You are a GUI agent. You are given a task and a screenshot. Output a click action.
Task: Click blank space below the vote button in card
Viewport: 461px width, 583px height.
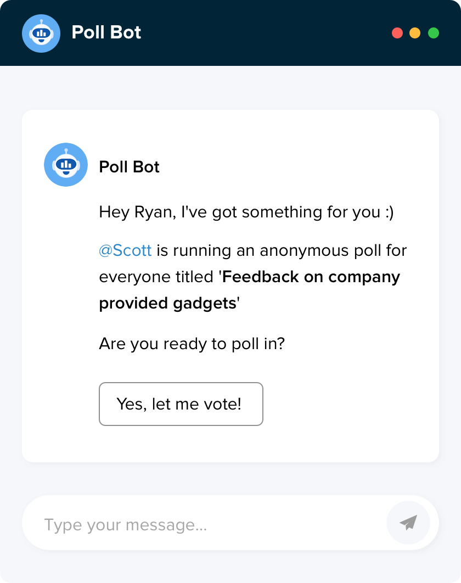(x=231, y=444)
